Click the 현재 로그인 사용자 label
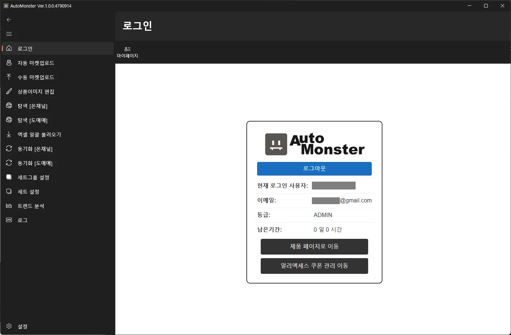 (x=283, y=186)
